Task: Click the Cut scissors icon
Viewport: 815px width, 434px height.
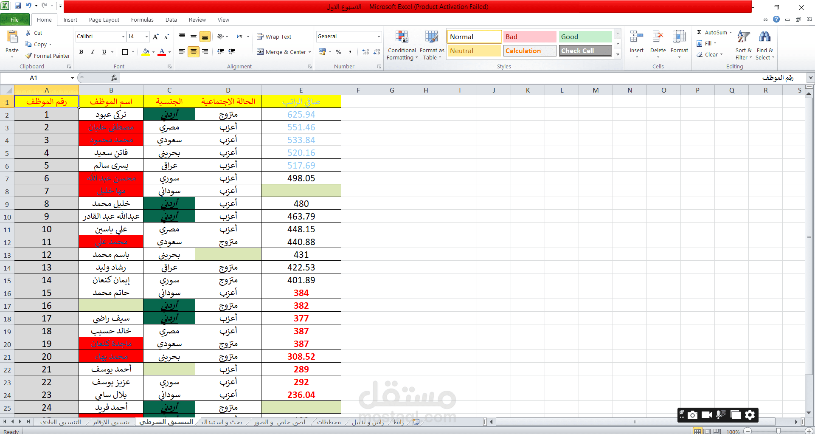Action: click(x=28, y=33)
